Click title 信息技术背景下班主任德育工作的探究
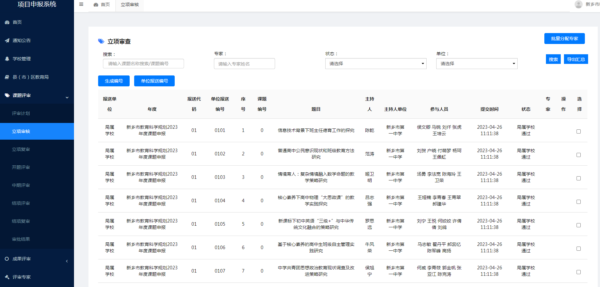The height and width of the screenshot is (287, 600). click(x=316, y=130)
